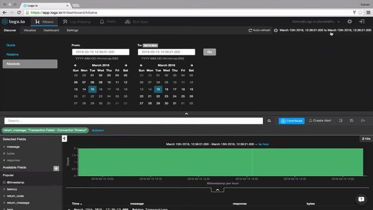Click the return_message filter pill

pyautogui.click(x=45, y=130)
